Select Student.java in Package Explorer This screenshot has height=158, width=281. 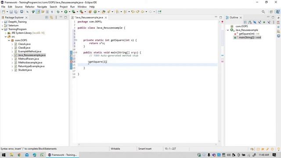point(25,70)
